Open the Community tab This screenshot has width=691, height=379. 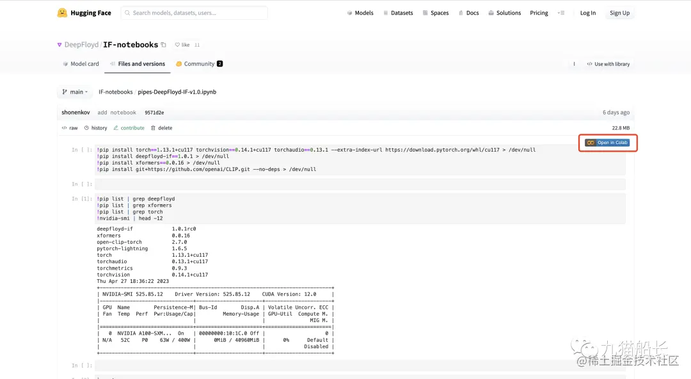[x=199, y=63]
